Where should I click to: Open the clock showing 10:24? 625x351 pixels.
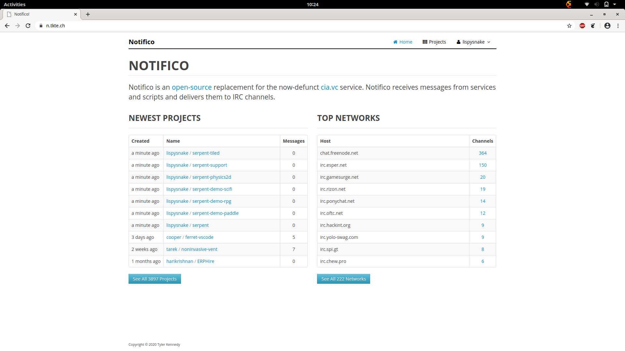[312, 5]
